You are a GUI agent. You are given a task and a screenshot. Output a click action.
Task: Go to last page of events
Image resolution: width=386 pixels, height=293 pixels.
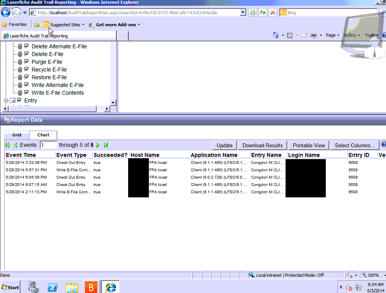tap(106, 145)
